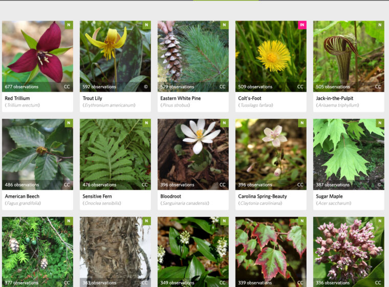Open the milkweed photo with 336 observations
The height and width of the screenshot is (287, 389).
coord(349,252)
